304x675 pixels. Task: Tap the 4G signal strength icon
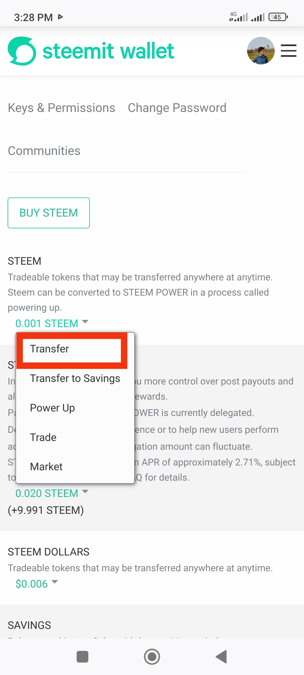point(238,17)
